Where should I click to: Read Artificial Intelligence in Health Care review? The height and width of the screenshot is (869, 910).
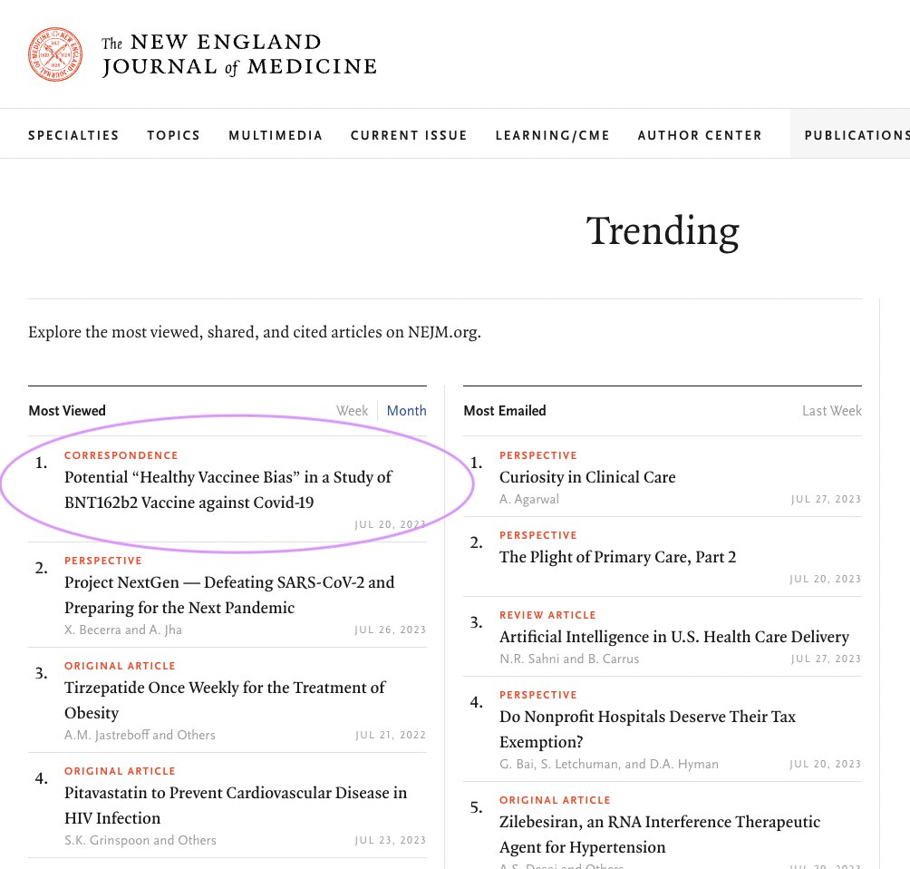point(673,637)
